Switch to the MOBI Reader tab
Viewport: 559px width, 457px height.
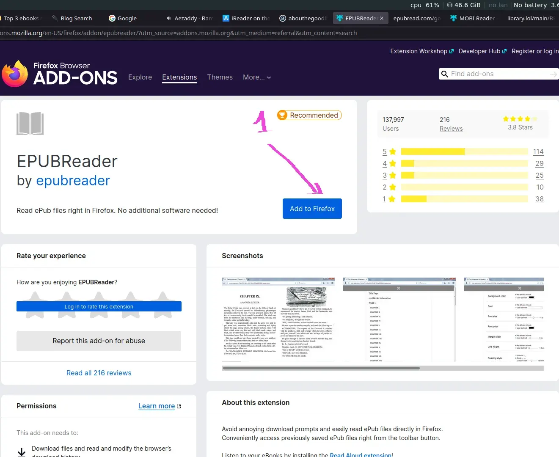[472, 18]
